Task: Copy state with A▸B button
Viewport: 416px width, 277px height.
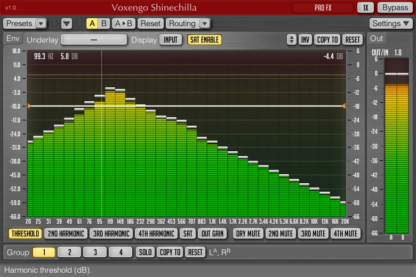Action: pos(123,23)
